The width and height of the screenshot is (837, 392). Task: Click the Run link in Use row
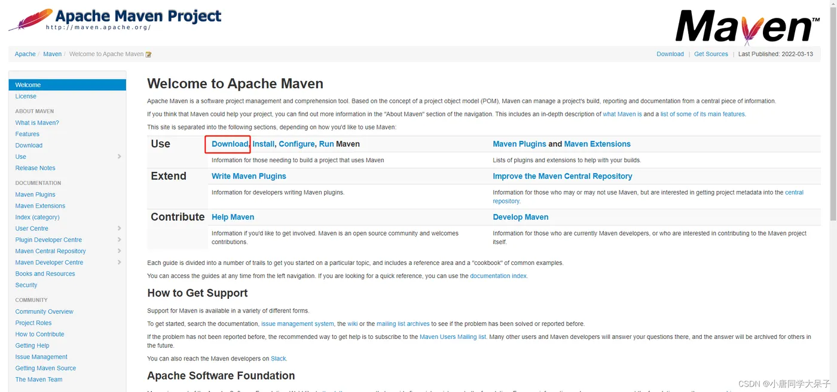point(326,144)
